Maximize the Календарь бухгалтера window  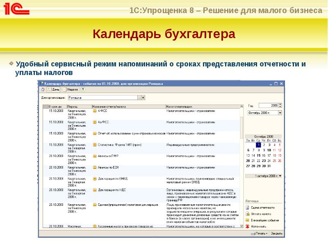[276, 84]
